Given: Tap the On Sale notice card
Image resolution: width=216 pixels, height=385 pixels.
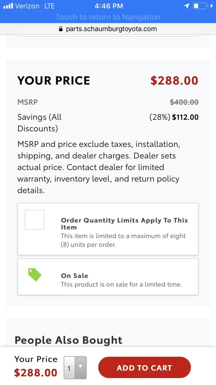Looking at the screenshot, I should coord(108,277).
